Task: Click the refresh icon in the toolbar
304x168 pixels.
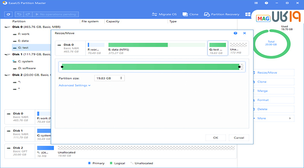Action: point(8,14)
